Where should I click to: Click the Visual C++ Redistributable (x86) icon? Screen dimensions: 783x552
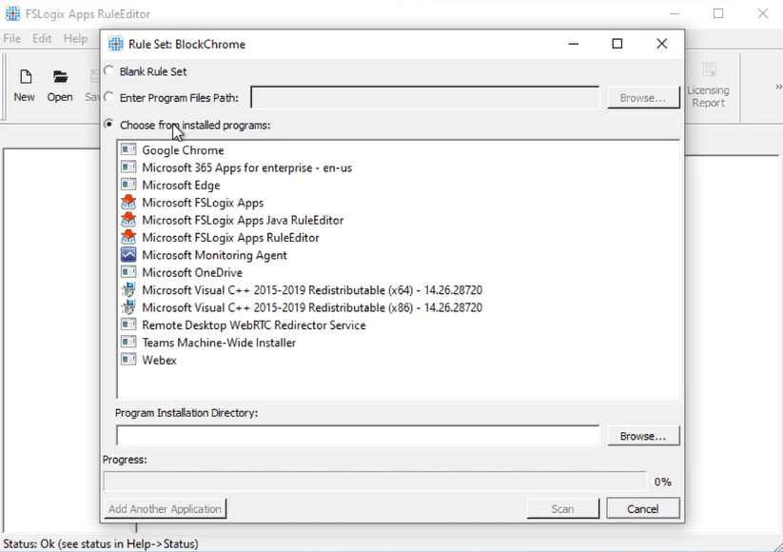[x=128, y=306]
